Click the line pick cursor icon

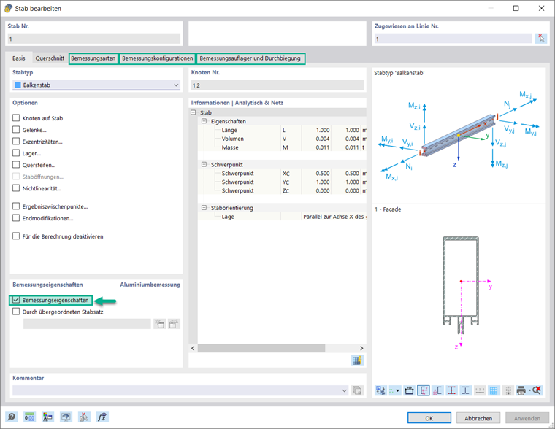click(541, 39)
